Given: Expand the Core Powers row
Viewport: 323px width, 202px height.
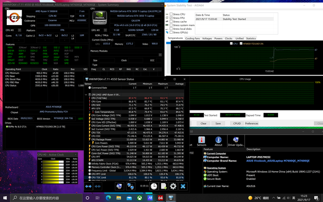Looking at the screenshot, I should pos(90,143).
